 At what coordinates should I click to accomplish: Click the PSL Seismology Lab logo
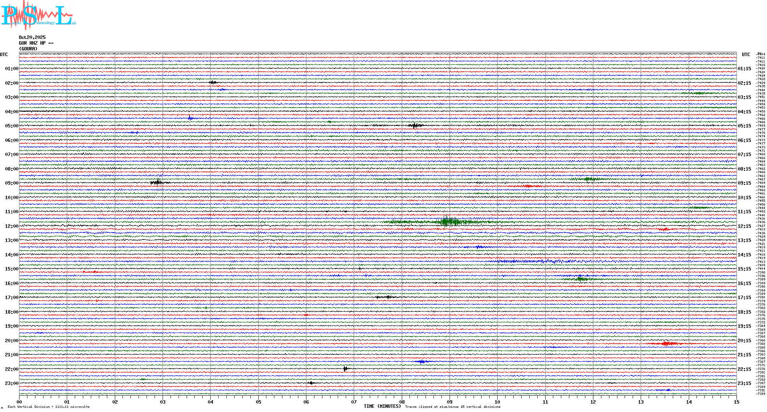(38, 15)
